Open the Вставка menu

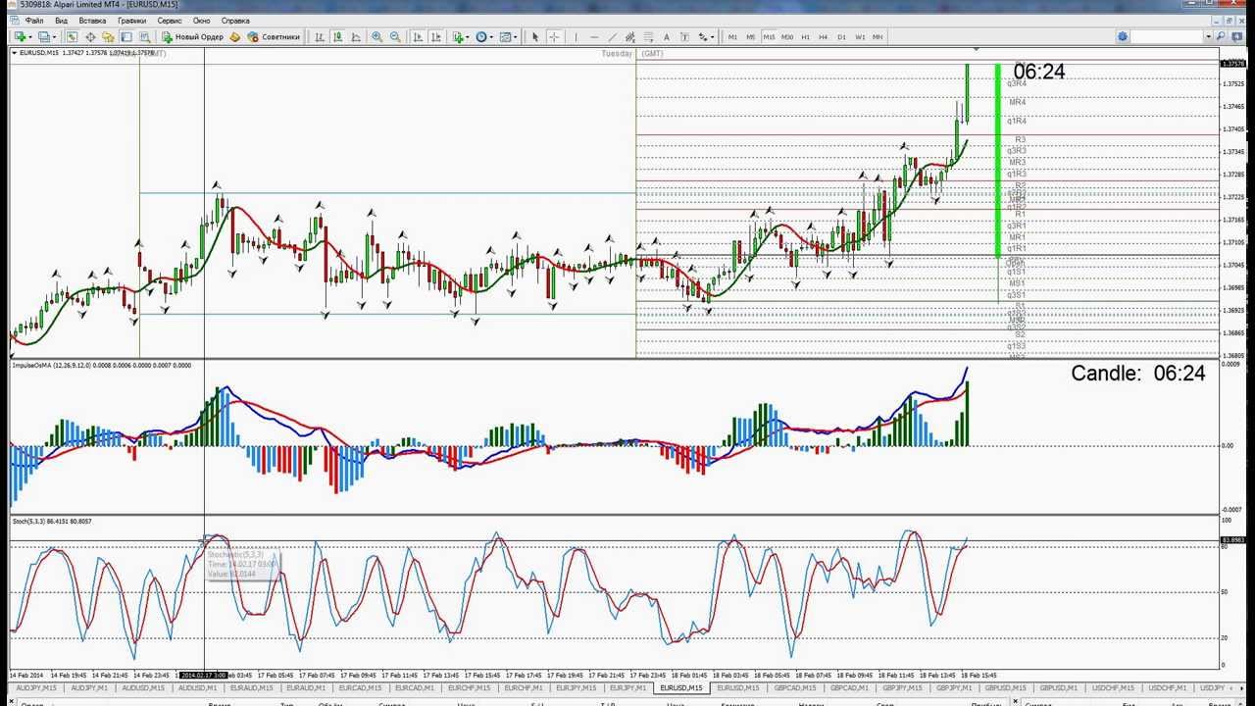92,20
